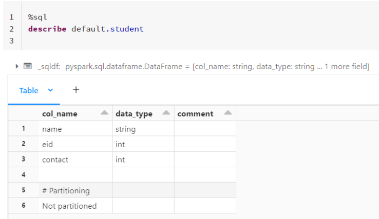Open the dropdown chevron next to Table
The height and width of the screenshot is (219, 379).
(x=50, y=90)
